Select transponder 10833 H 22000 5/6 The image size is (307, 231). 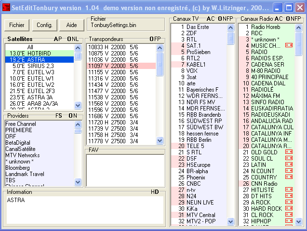pos(121,47)
